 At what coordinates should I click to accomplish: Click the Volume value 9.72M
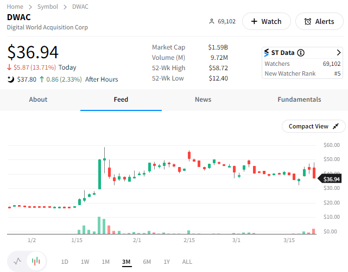(x=219, y=58)
